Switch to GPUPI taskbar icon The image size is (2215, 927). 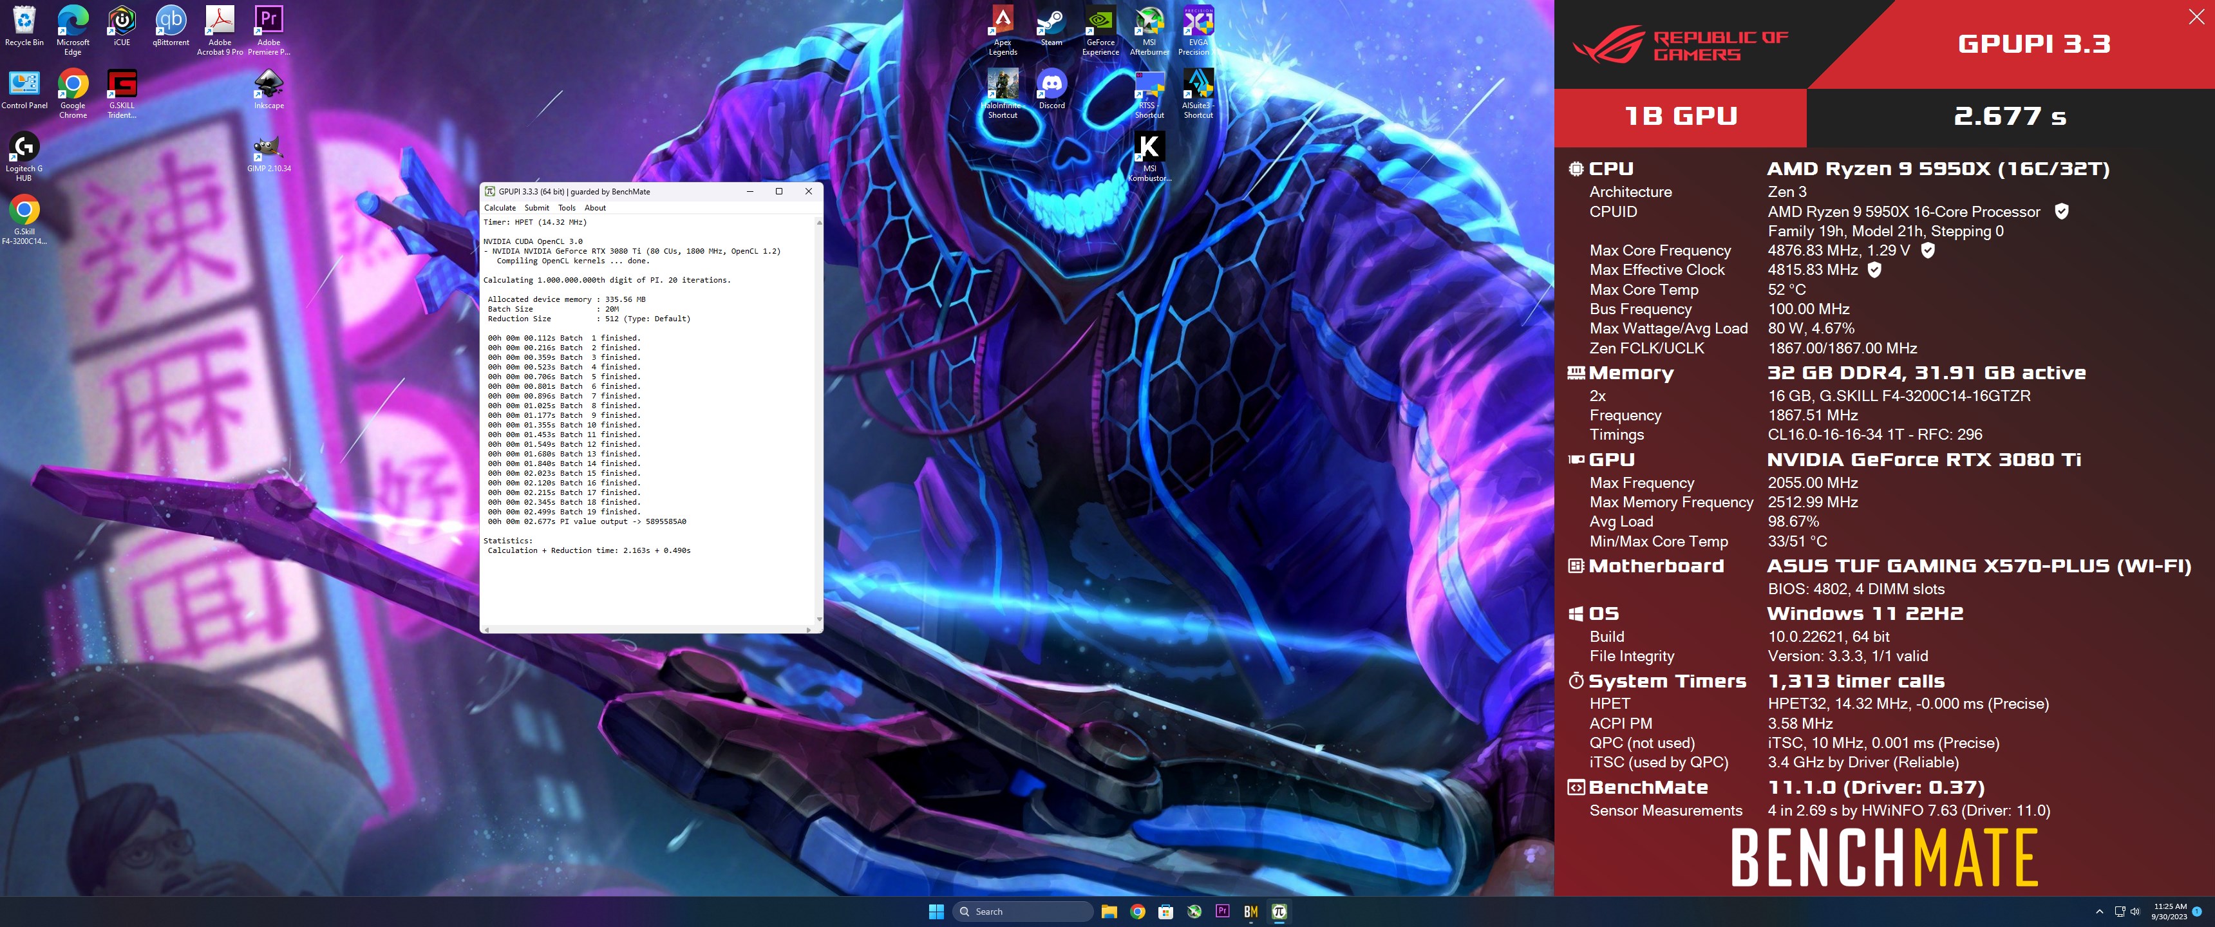click(1279, 912)
